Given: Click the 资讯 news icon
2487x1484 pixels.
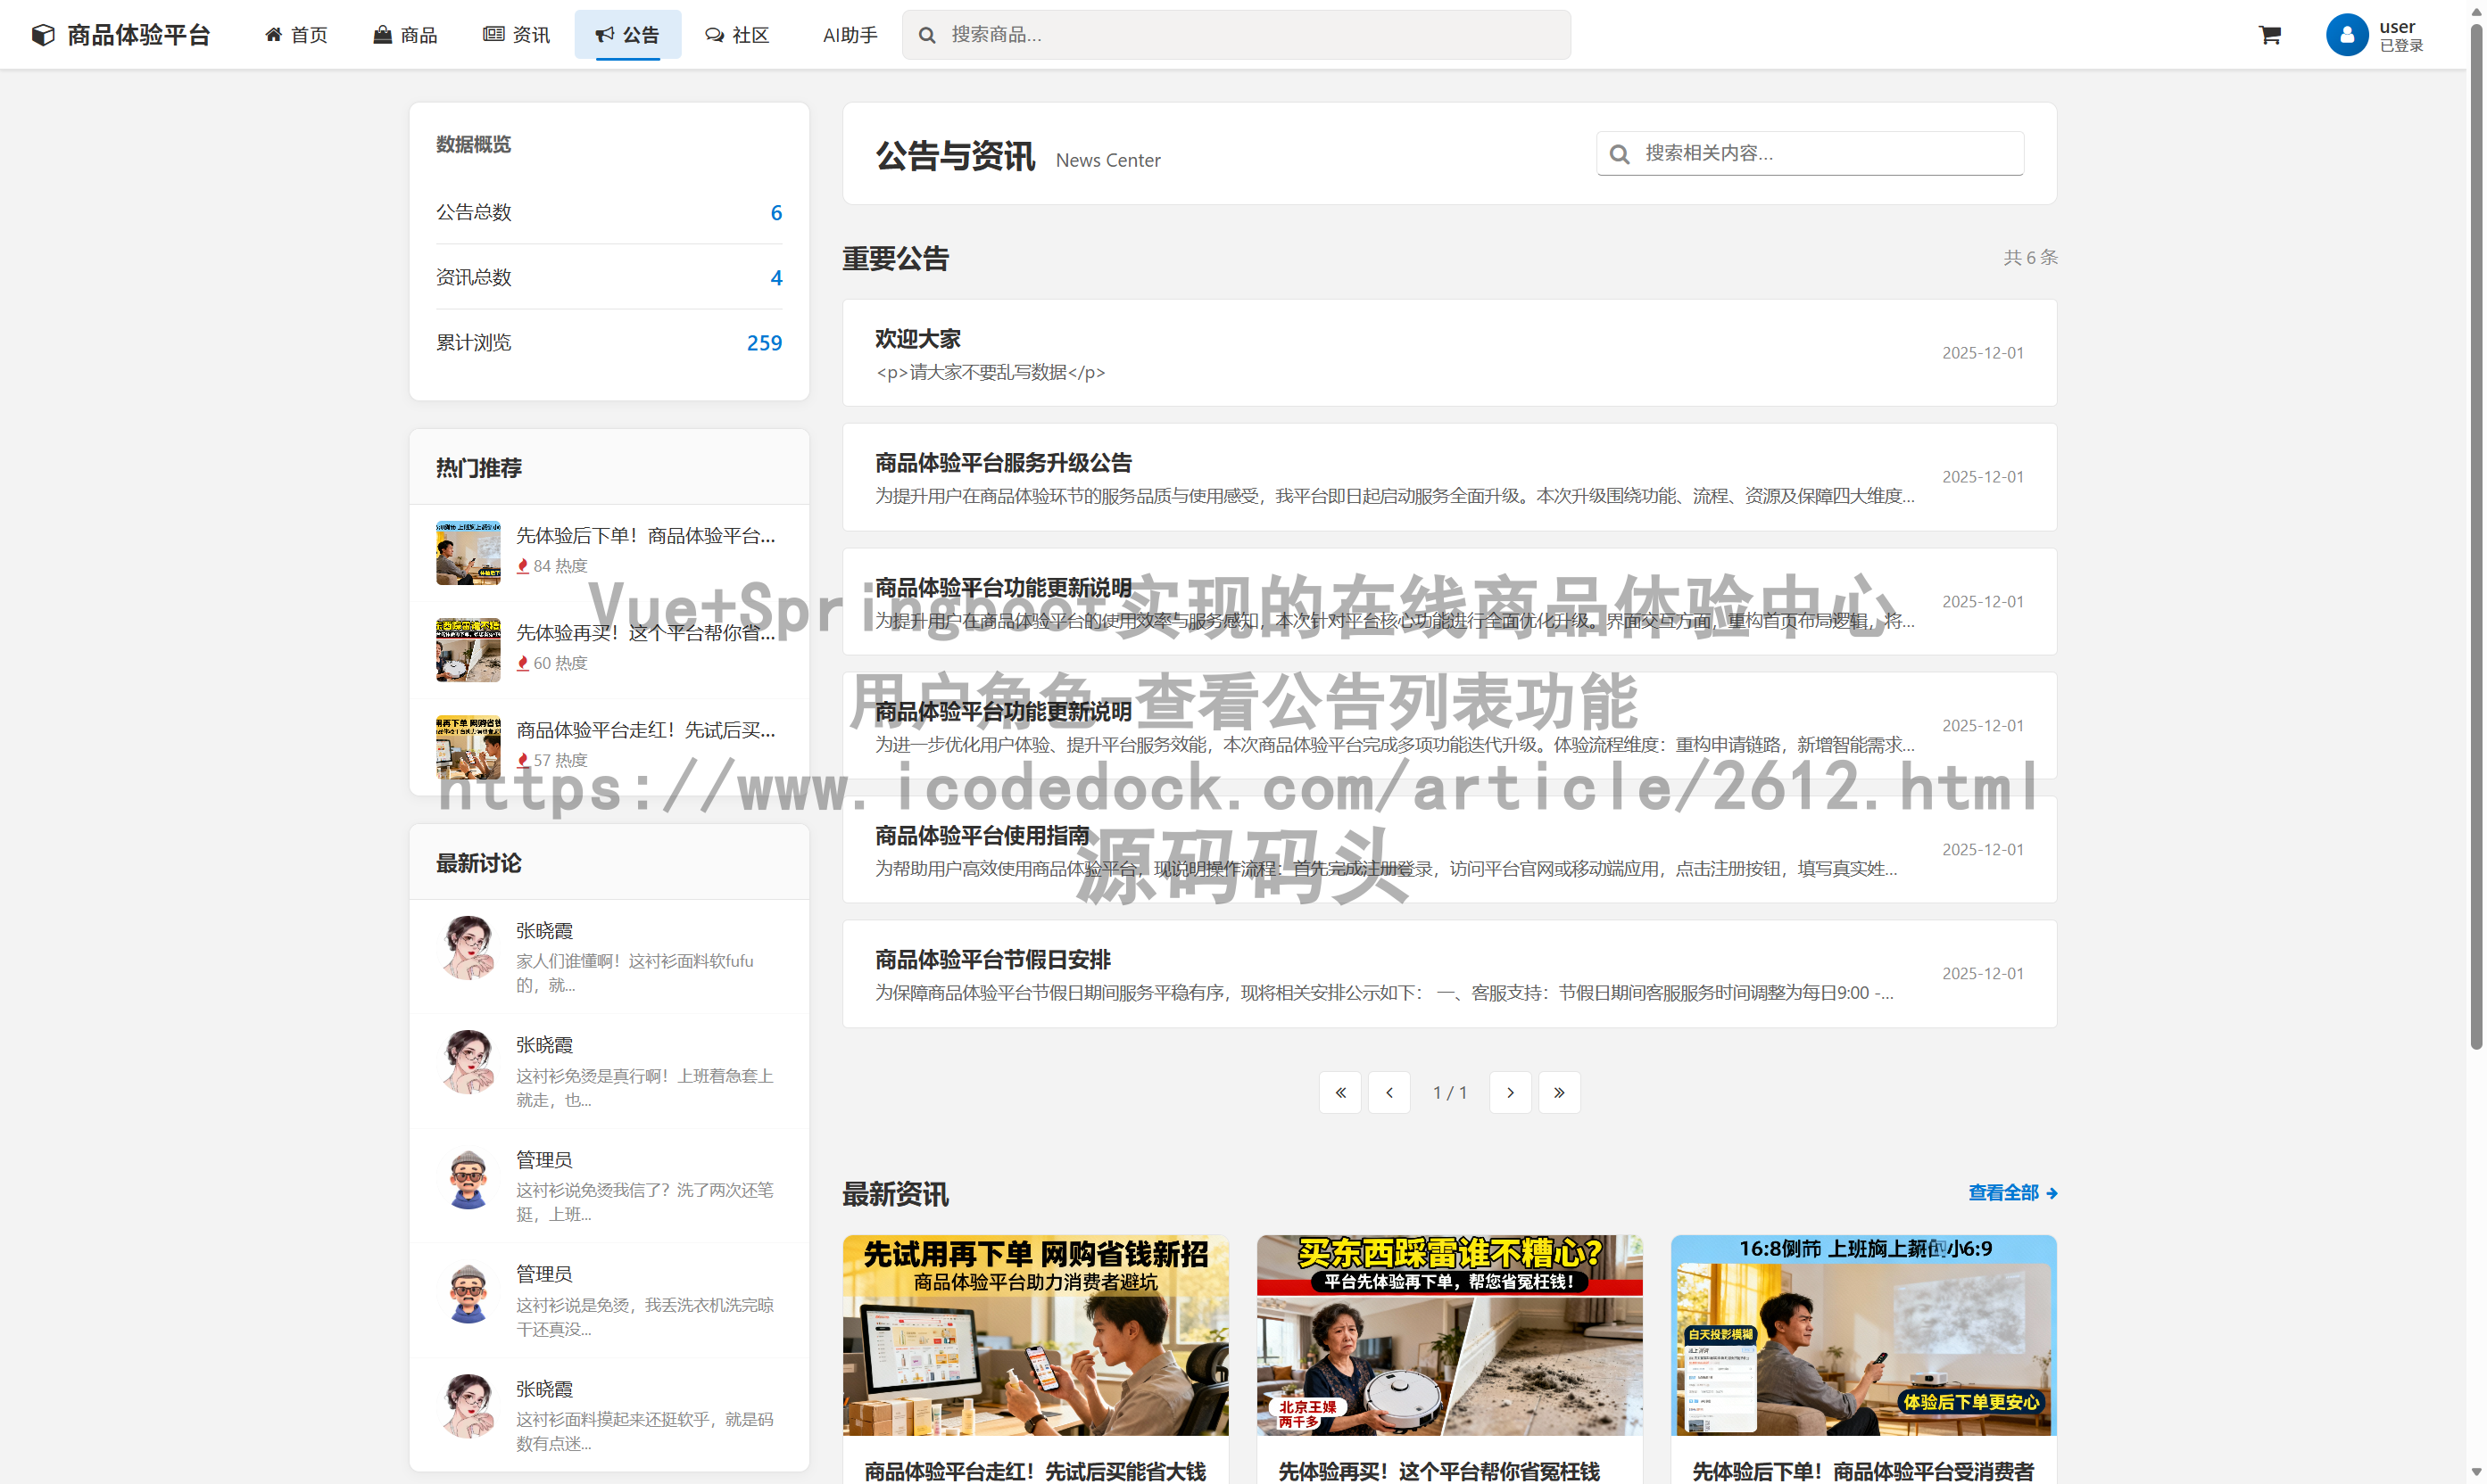Looking at the screenshot, I should coord(493,34).
